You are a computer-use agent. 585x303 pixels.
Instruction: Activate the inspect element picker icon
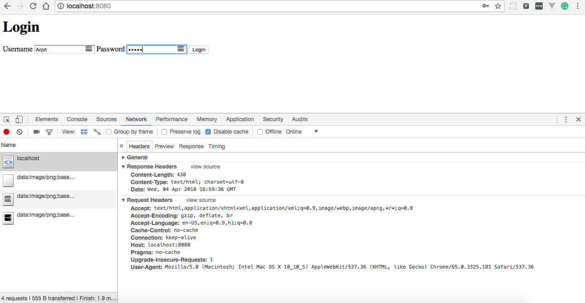click(7, 119)
